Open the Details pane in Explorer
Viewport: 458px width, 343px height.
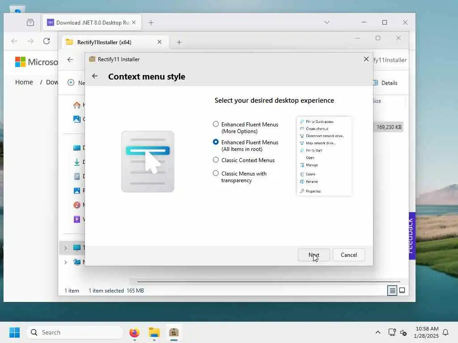pos(385,83)
